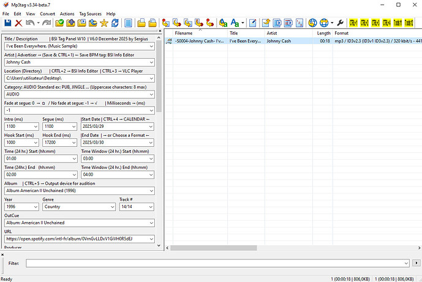Launch the Auto-numbering wizard (1 2 3 icon)
Image resolution: width=422 pixels, height=282 pixels.
(300, 23)
